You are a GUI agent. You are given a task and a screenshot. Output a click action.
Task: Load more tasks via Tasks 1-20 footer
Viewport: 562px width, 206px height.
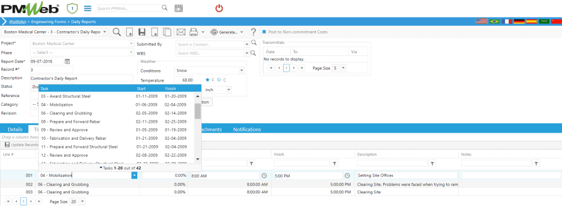(120, 168)
